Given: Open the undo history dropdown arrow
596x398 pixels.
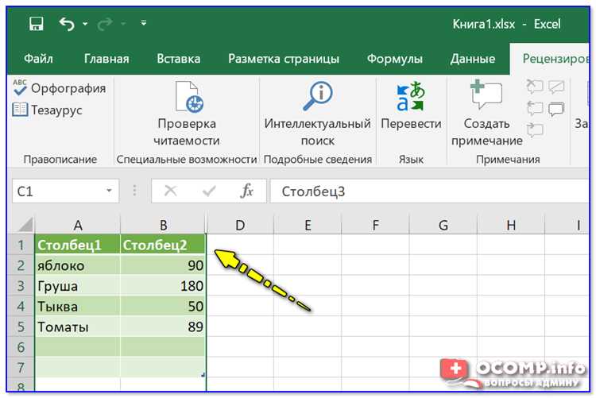Looking at the screenshot, I should point(85,24).
